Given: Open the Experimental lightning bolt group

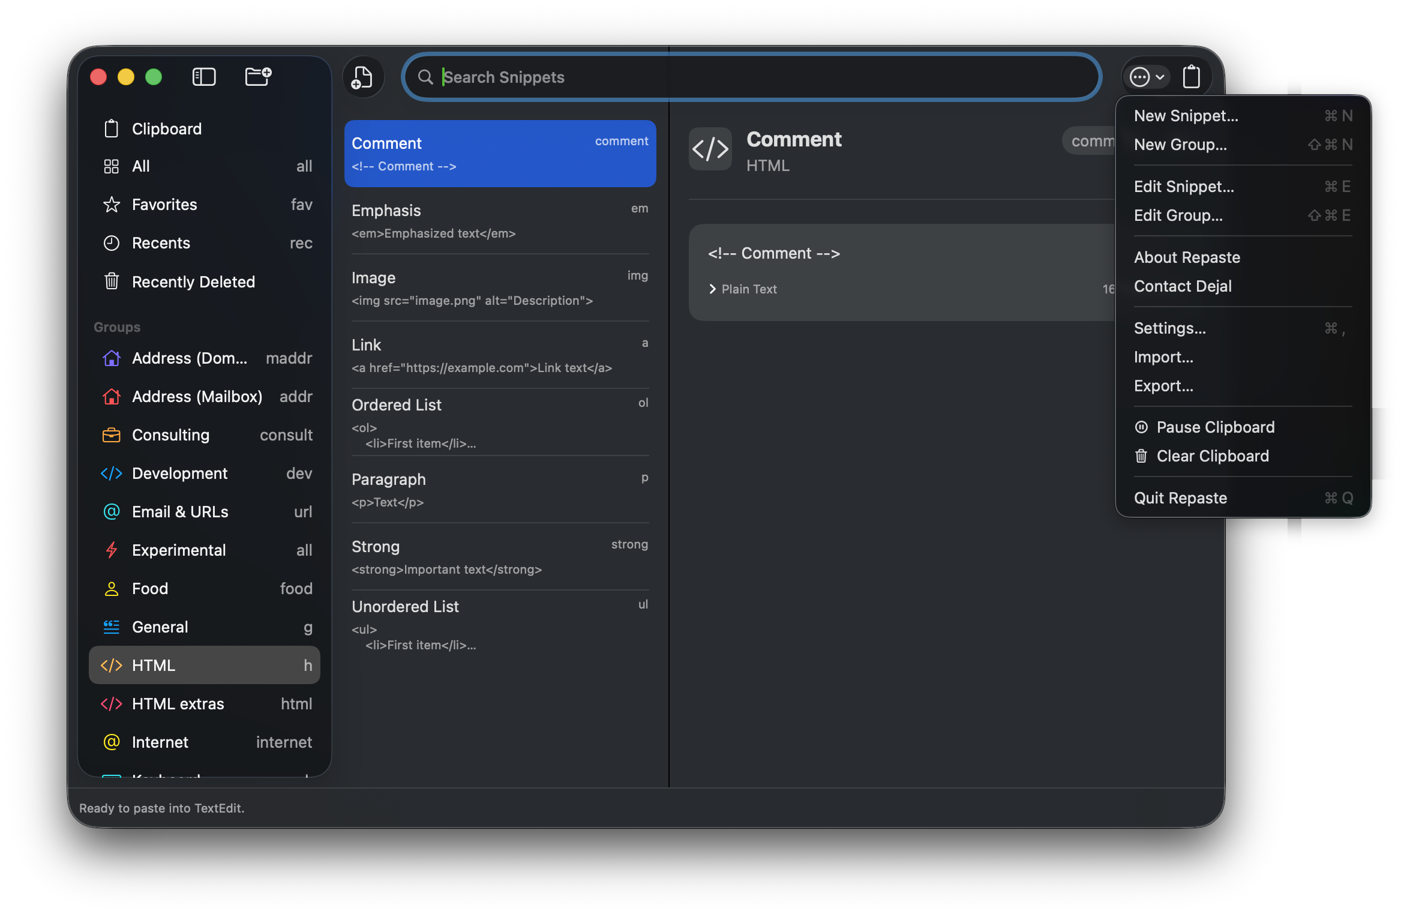Looking at the screenshot, I should [x=205, y=550].
